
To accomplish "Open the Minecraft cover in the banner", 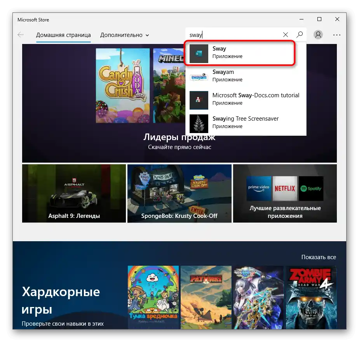I will [169, 86].
